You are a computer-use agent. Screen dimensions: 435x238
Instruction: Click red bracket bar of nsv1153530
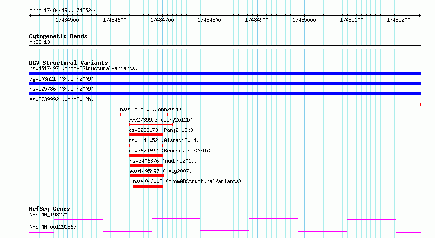click(144, 114)
